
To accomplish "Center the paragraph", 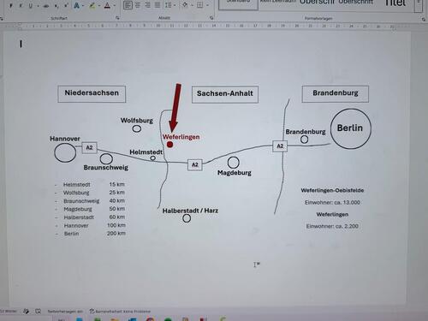I will (x=138, y=5).
